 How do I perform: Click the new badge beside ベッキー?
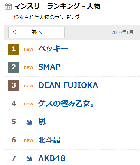[29, 49]
